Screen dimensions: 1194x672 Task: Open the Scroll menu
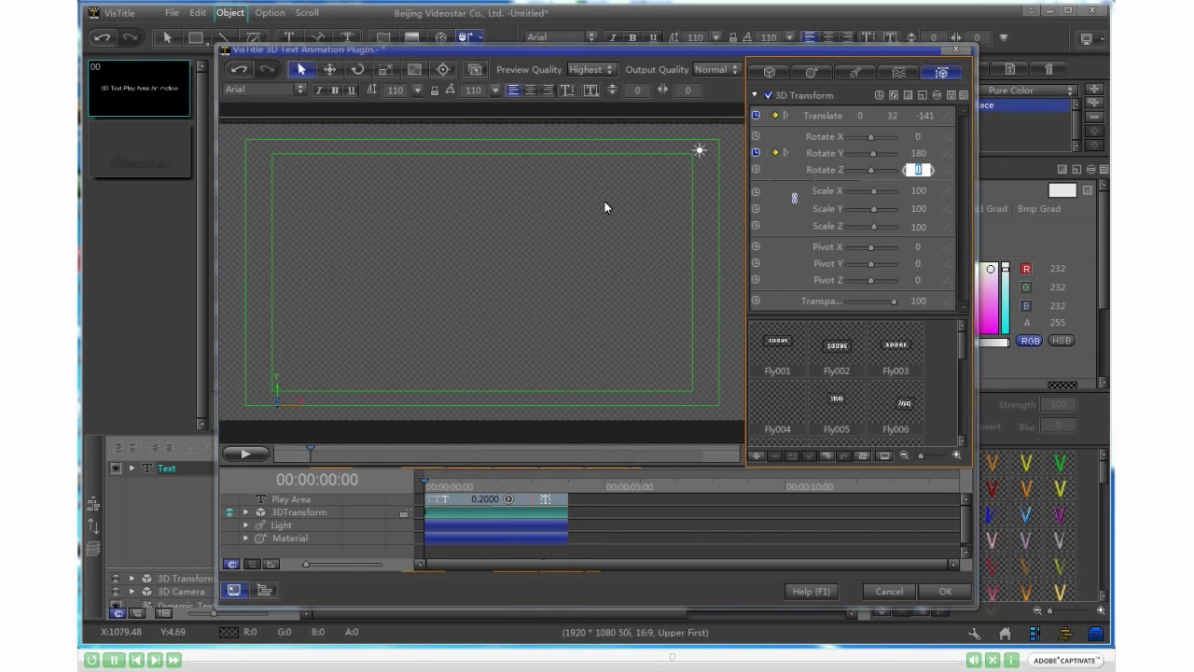(x=307, y=13)
